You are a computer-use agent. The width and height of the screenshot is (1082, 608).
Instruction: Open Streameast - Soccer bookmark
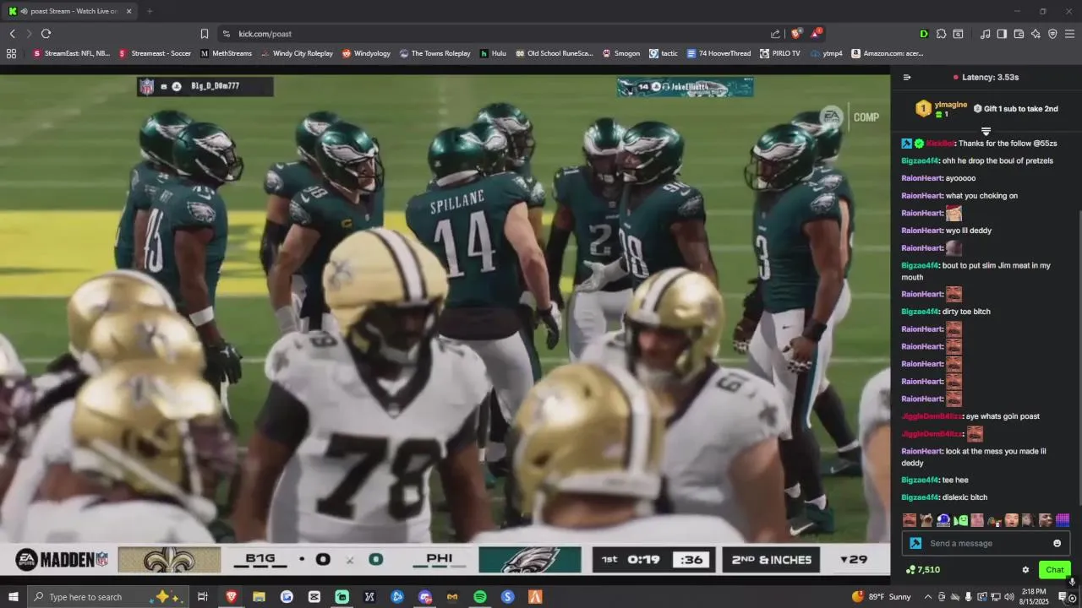click(155, 53)
